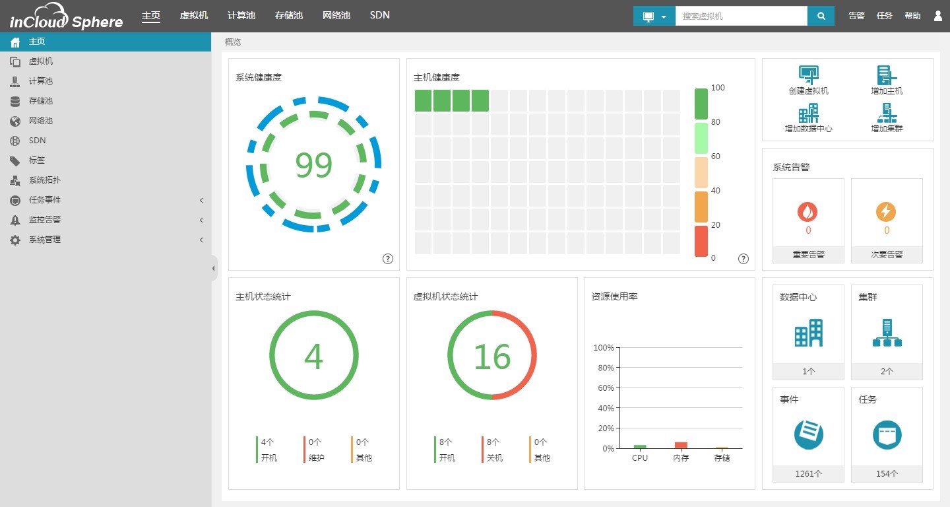Open the search type dropdown with monitor icon
The width and height of the screenshot is (950, 507).
click(x=654, y=16)
